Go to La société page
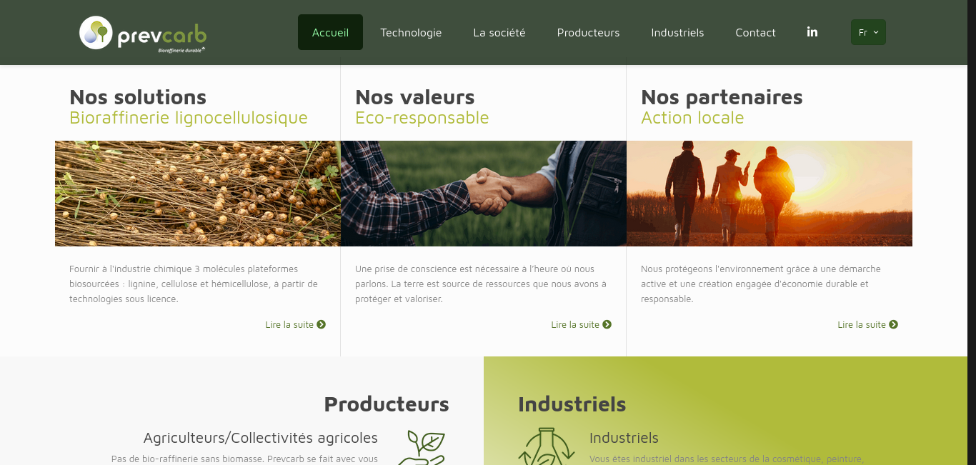The width and height of the screenshot is (976, 465). pos(499,32)
